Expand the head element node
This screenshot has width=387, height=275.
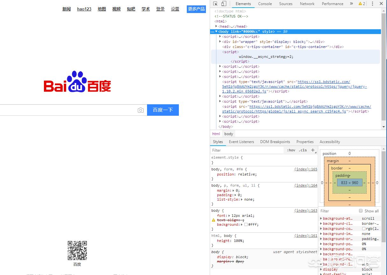point(216,26)
